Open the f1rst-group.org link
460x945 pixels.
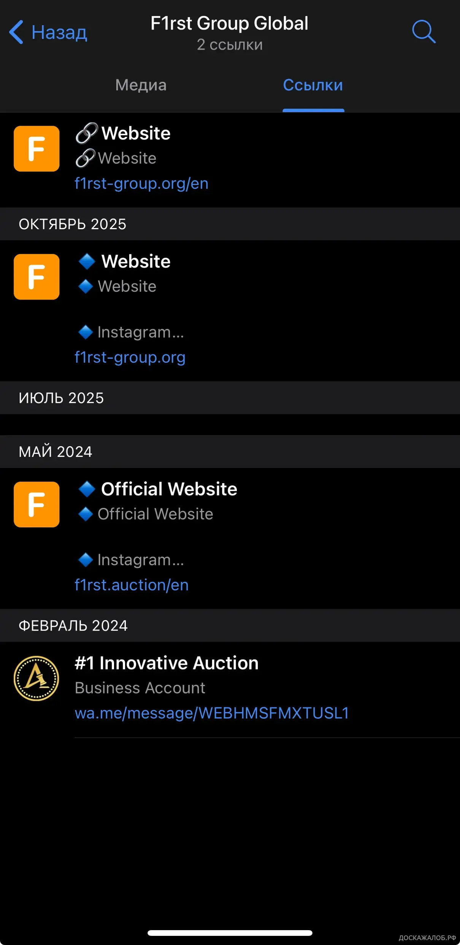click(130, 357)
